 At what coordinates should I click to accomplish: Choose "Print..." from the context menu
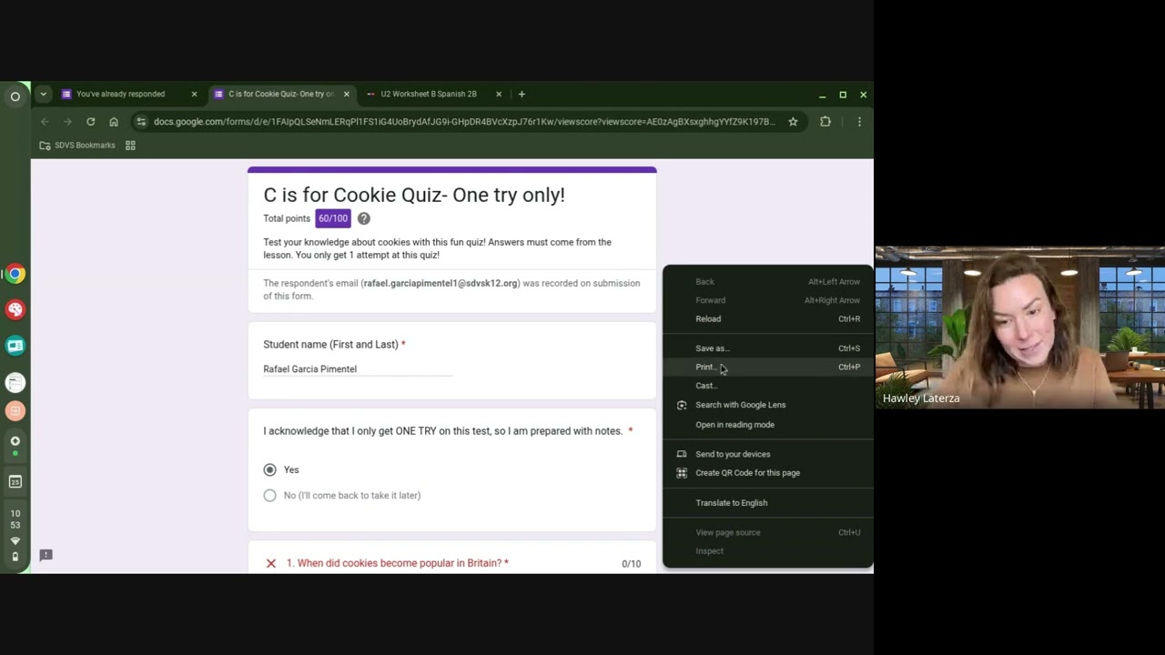pos(767,367)
